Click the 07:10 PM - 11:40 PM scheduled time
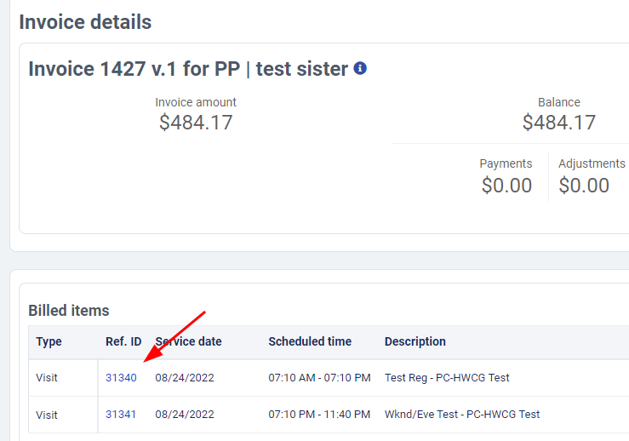Screen dimensions: 629x441 [319, 415]
